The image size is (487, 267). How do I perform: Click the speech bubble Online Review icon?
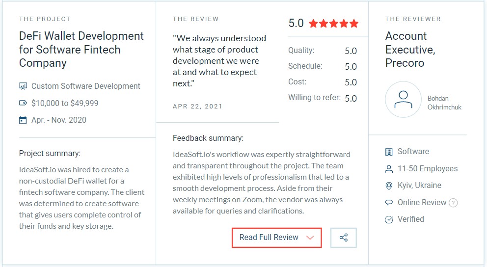[389, 203]
